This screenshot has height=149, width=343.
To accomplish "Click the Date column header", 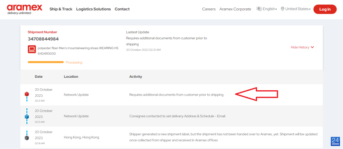I will 39,77.
